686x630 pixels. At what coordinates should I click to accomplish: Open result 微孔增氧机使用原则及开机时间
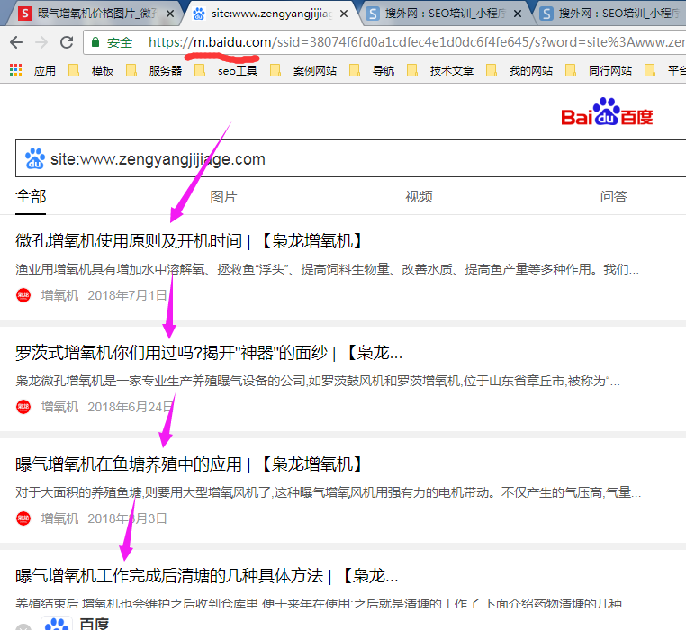click(129, 241)
